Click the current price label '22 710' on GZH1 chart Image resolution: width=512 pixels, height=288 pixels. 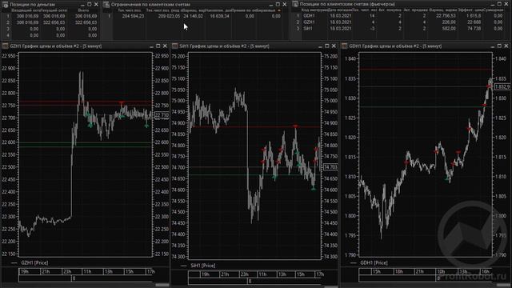tap(162, 115)
